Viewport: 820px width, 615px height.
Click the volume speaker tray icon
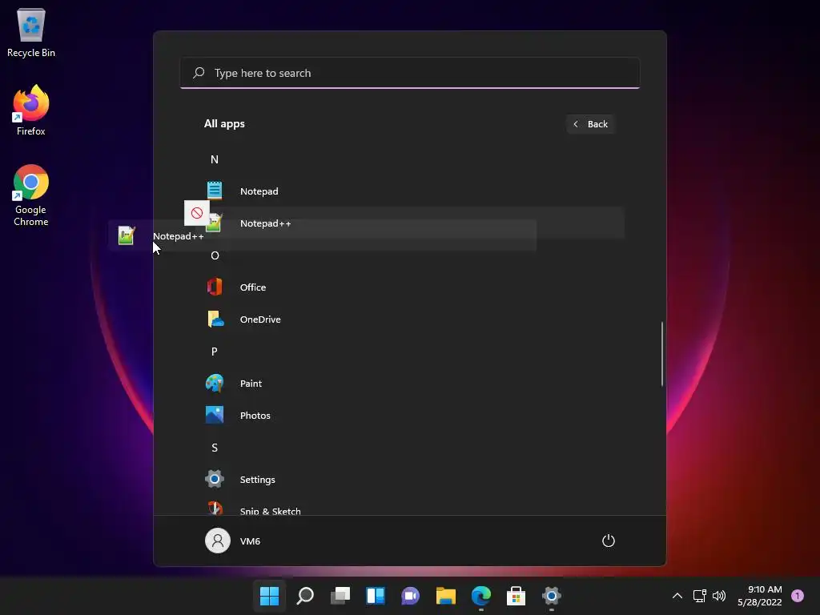[x=720, y=596]
